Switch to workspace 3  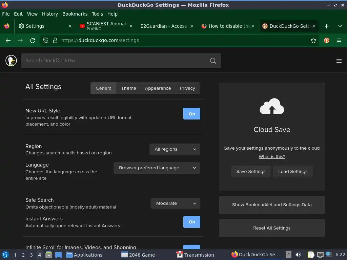click(x=32, y=255)
